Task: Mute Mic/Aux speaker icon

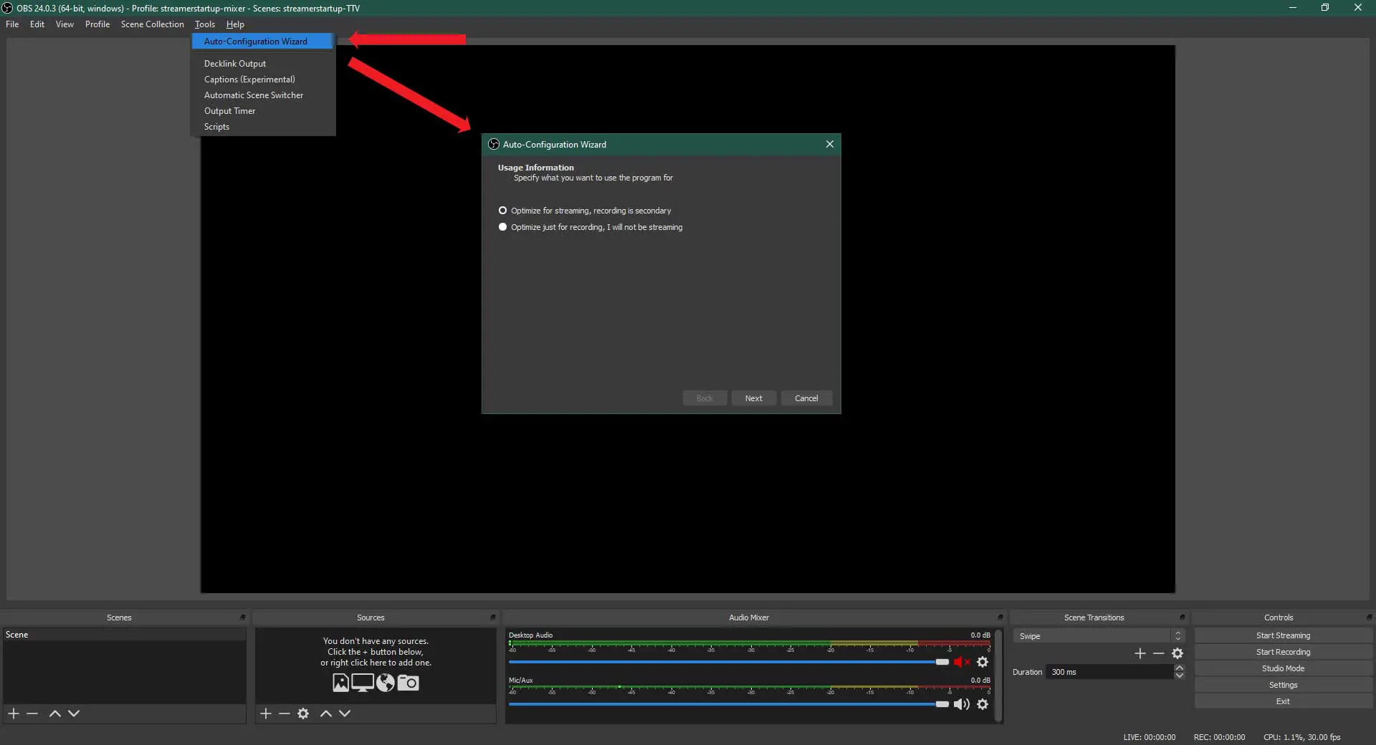Action: 961,704
